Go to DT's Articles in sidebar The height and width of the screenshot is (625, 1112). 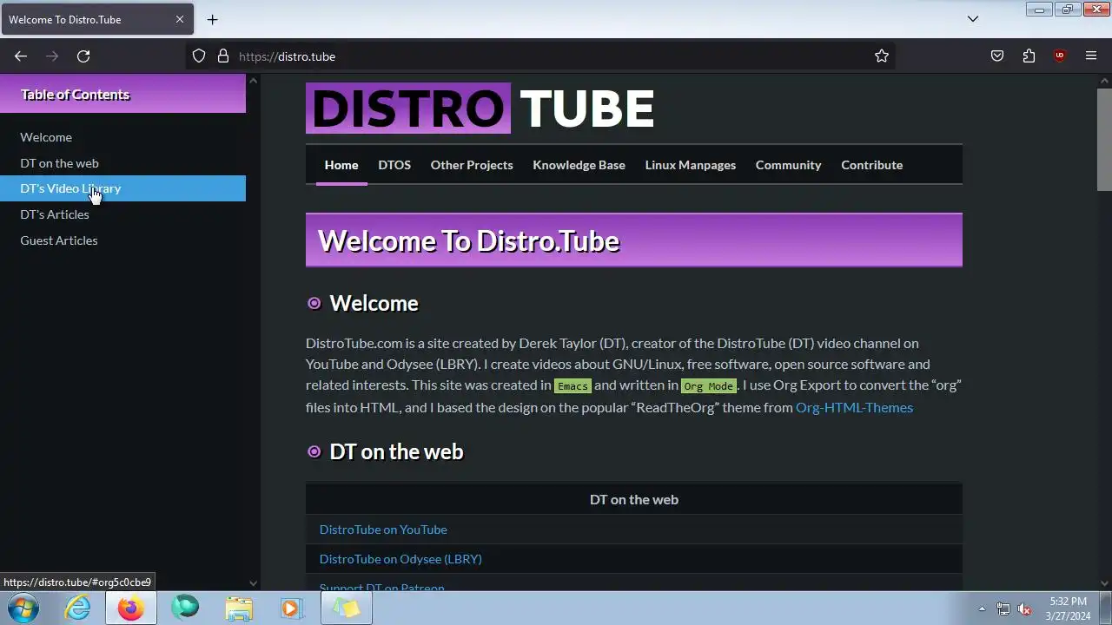pos(55,214)
